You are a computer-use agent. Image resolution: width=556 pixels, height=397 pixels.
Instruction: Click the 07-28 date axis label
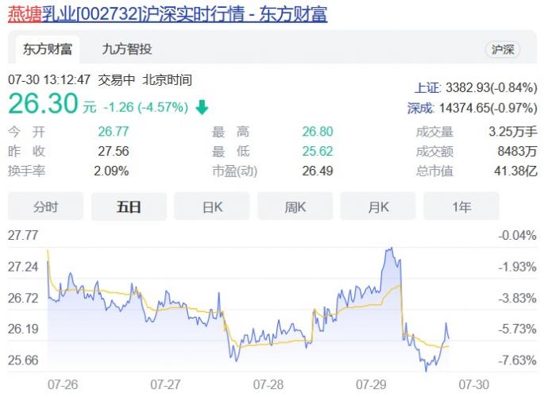pyautogui.click(x=268, y=384)
